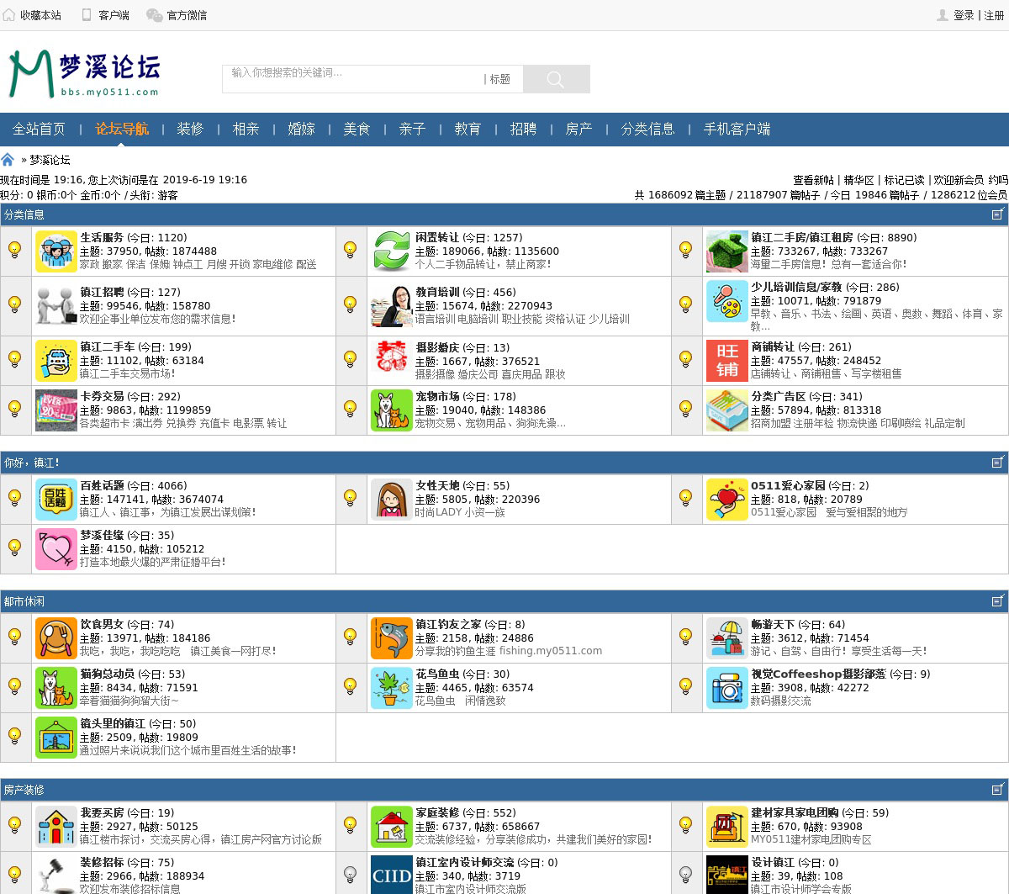Viewport: 1009px width, 894px height.
Task: Toggle the 房产装修 section collapse button
Action: [x=997, y=790]
